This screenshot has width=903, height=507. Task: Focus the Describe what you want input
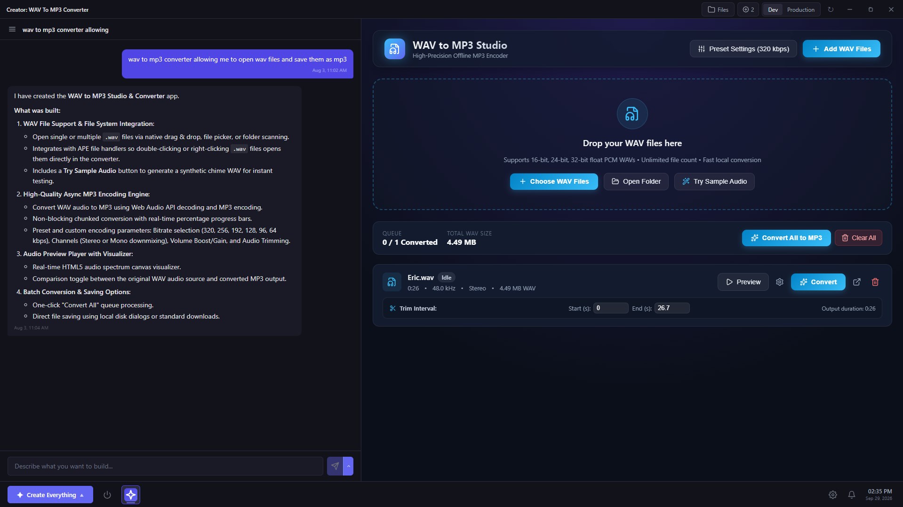(x=165, y=466)
